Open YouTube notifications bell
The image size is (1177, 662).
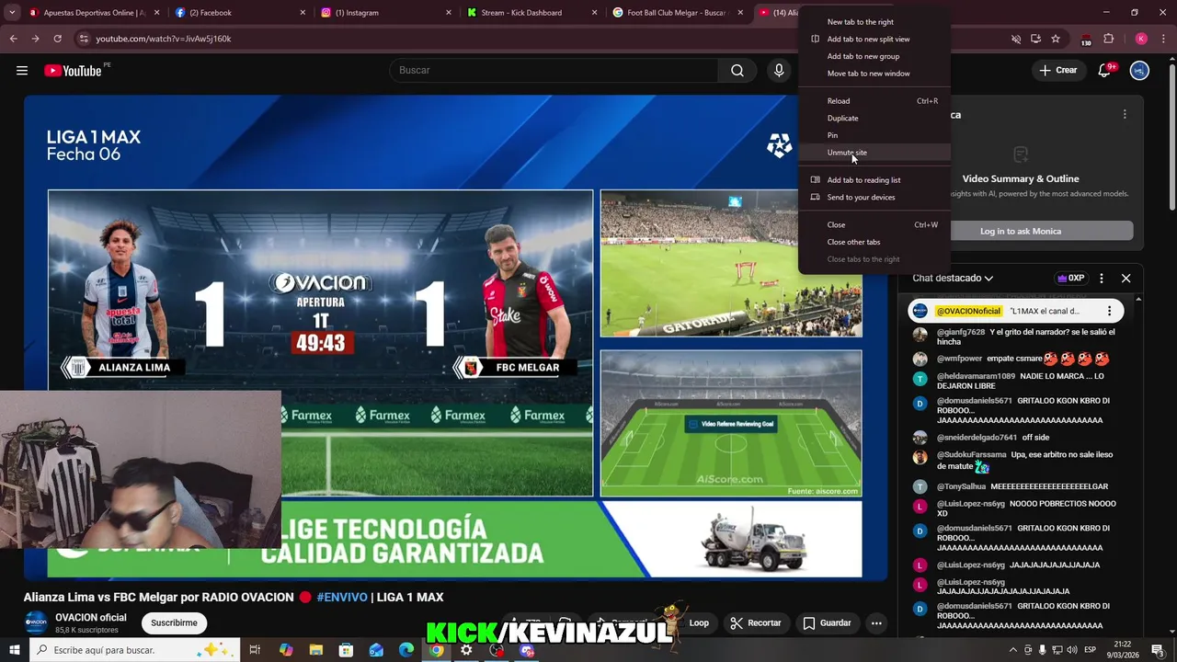click(x=1105, y=71)
